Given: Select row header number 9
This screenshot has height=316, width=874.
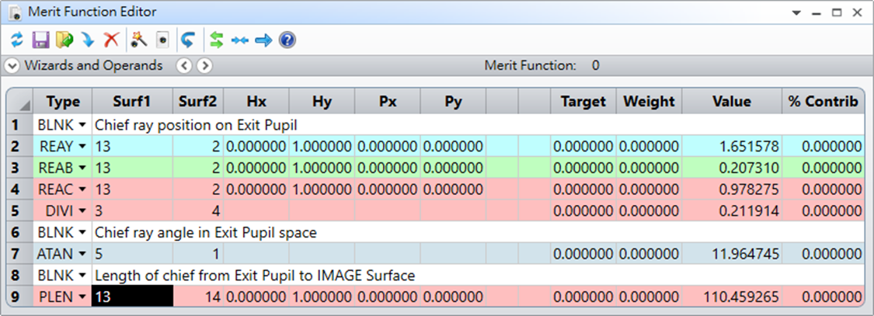Looking at the screenshot, I should click(x=20, y=297).
